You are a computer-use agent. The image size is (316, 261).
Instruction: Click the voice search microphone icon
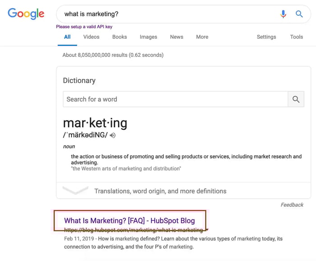pos(283,14)
